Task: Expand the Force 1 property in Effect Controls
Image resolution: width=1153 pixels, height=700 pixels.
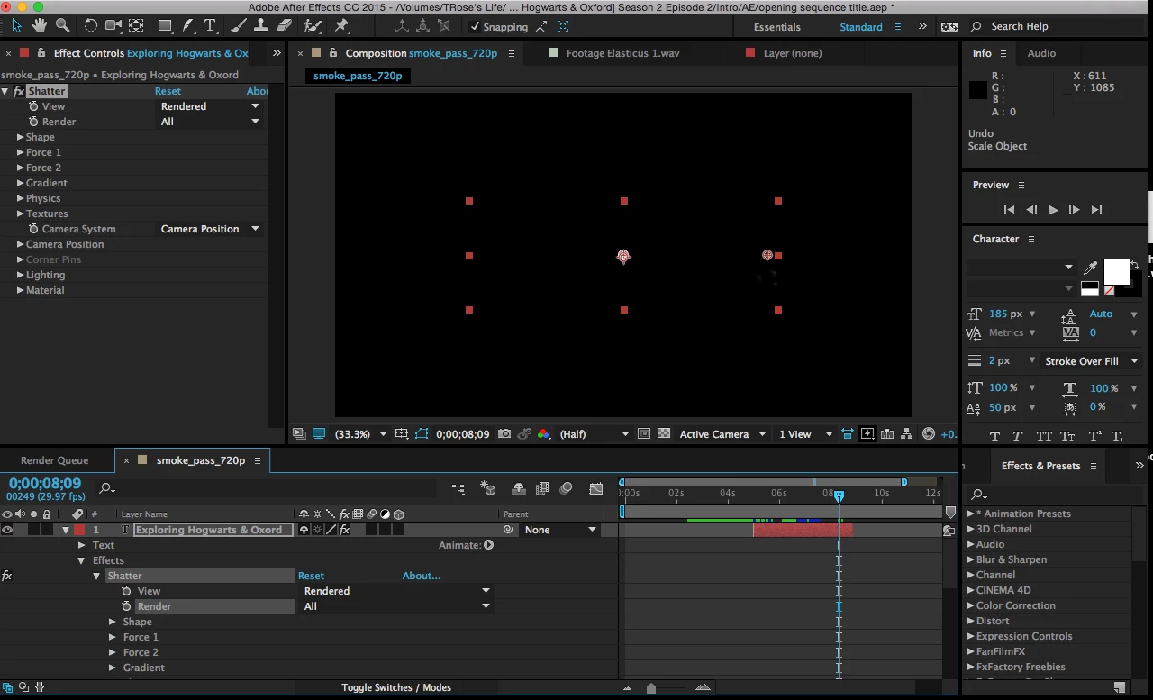Action: click(20, 152)
